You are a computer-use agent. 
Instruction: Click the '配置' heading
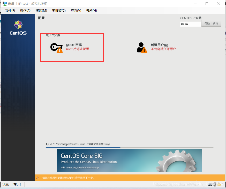pos(41,18)
